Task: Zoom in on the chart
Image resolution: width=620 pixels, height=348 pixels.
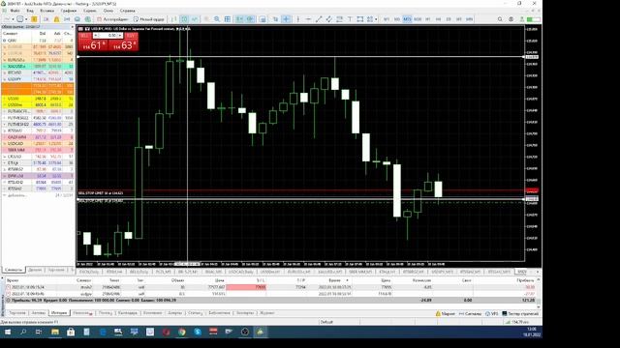Action: pyautogui.click(x=205, y=19)
